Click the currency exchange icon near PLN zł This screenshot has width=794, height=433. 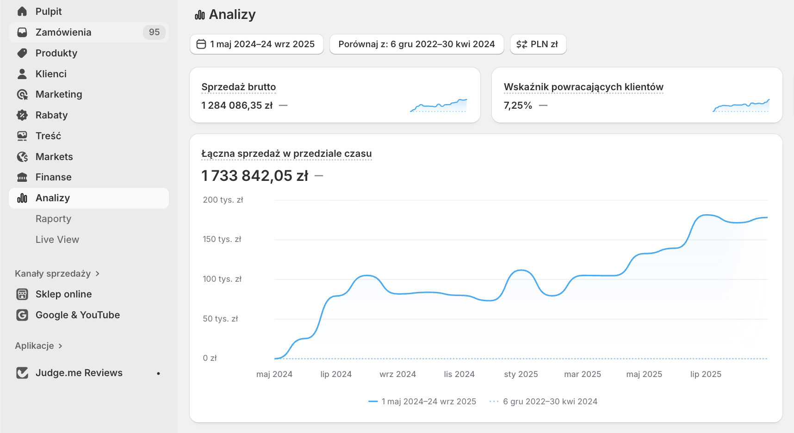pyautogui.click(x=521, y=44)
